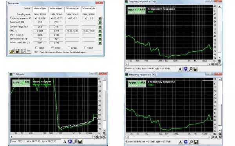This screenshot has height=146, width=235.
Task: Save bottom Frequency response graph with floppy icon
Action: tap(196, 142)
